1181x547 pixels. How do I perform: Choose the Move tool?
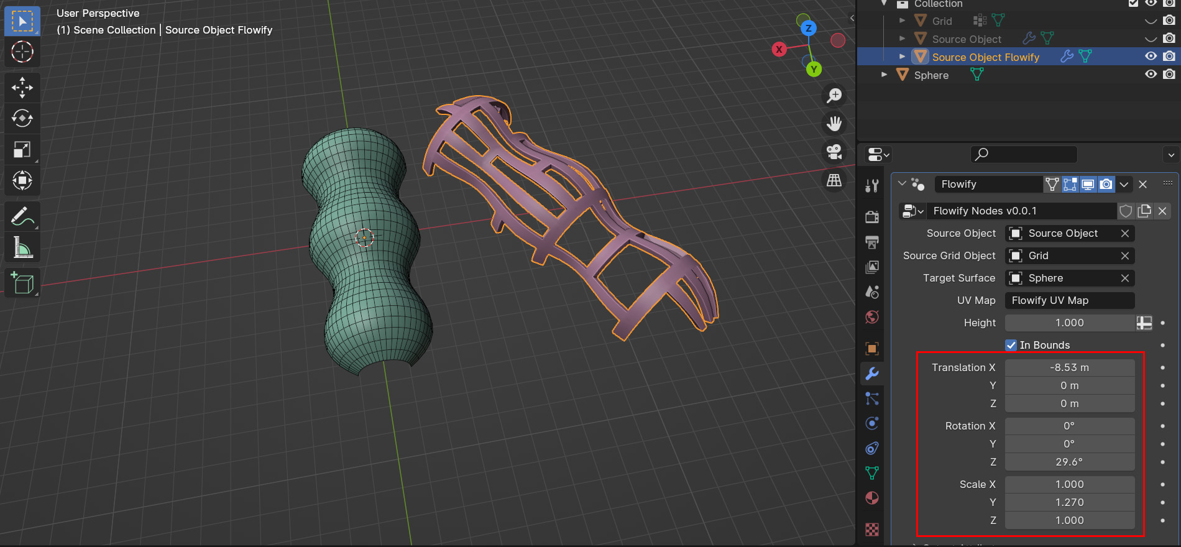pyautogui.click(x=22, y=88)
